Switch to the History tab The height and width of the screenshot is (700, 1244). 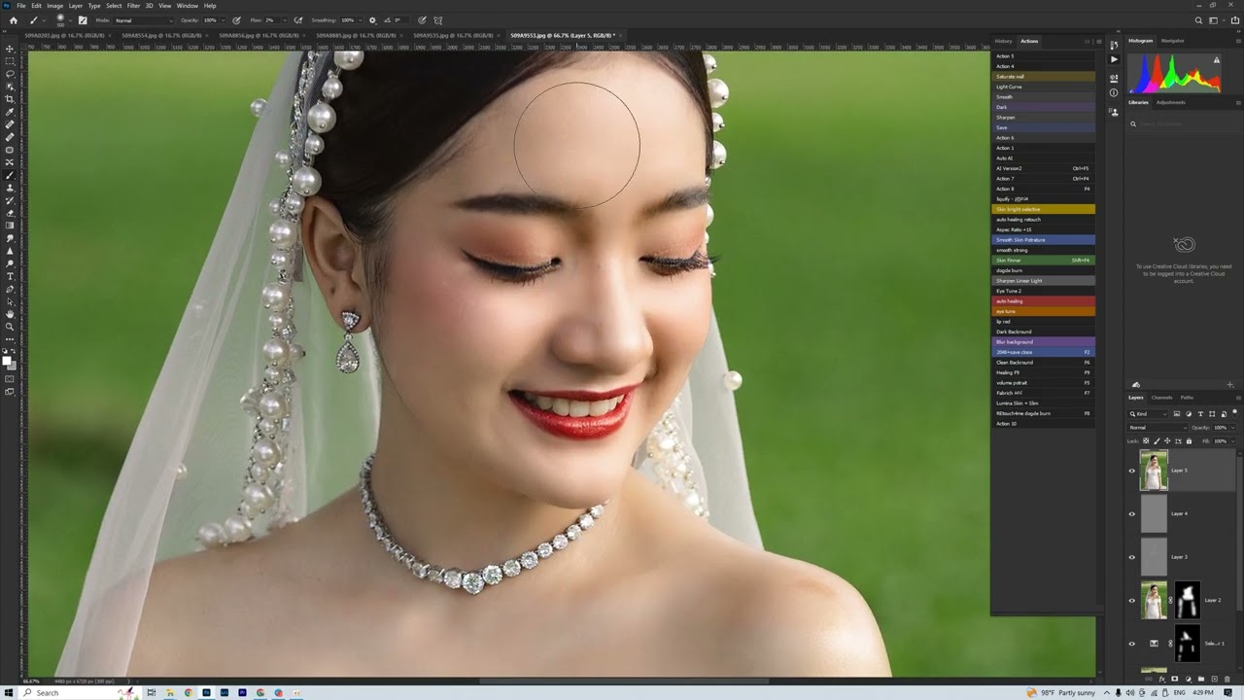tap(1003, 41)
